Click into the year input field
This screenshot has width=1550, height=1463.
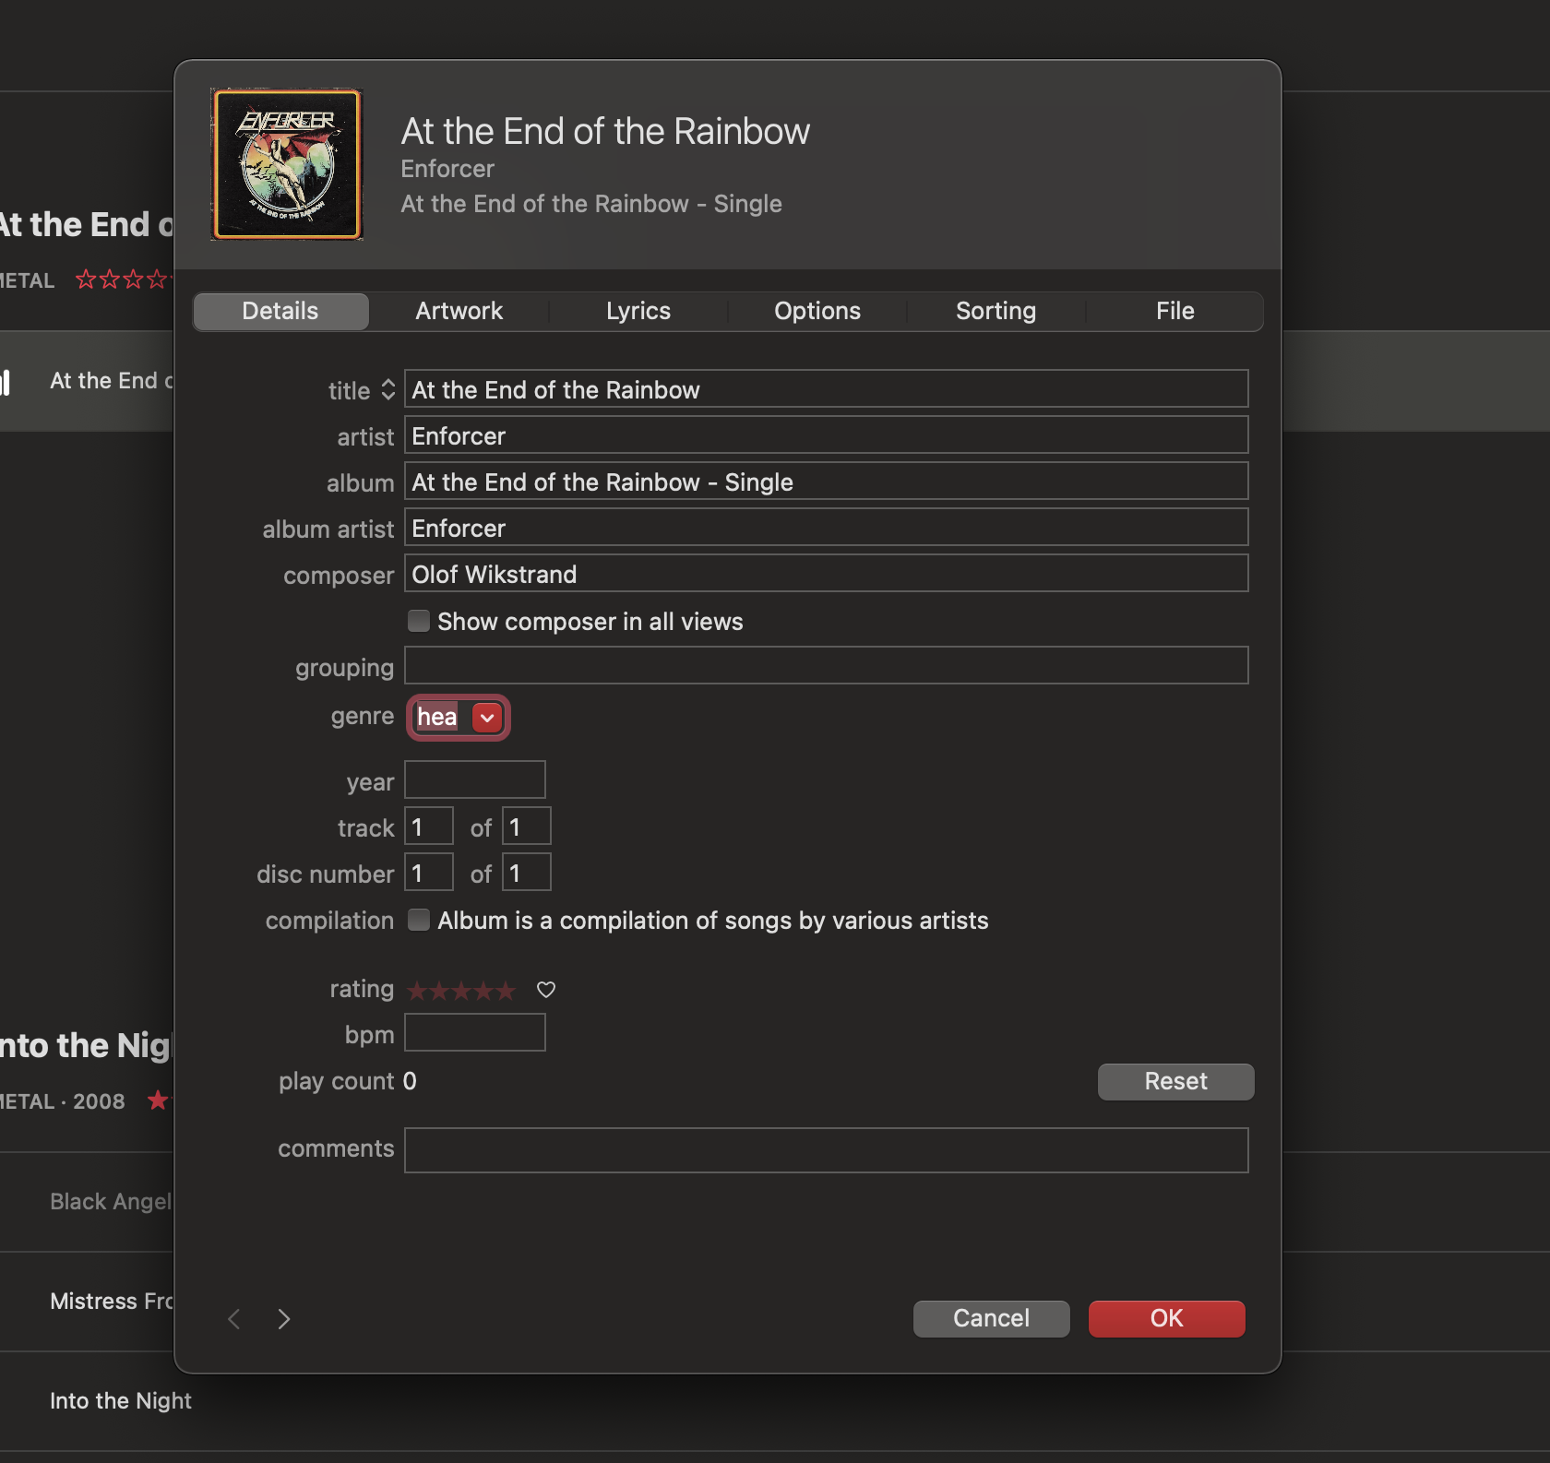(x=475, y=780)
